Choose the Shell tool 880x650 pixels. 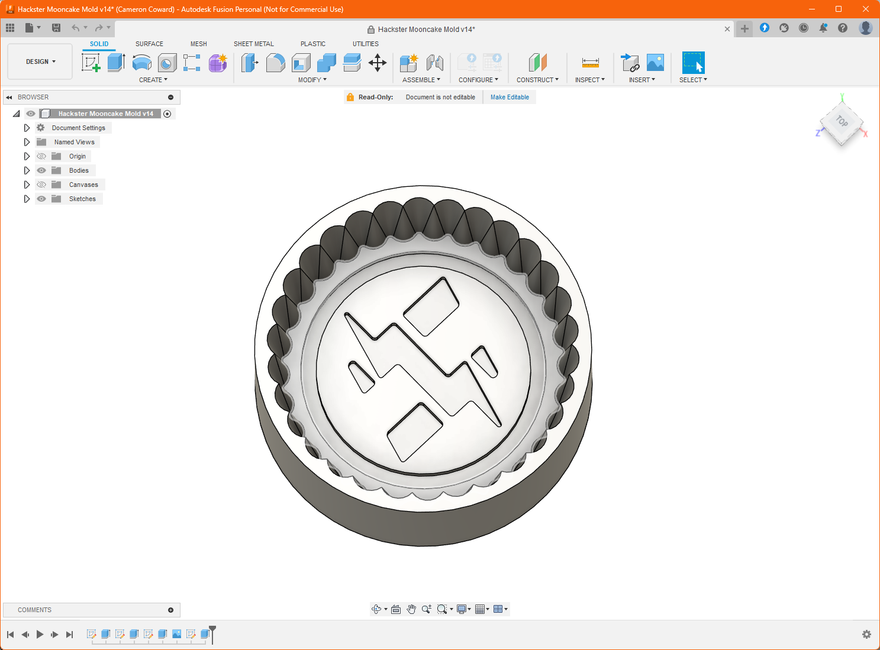click(x=301, y=62)
